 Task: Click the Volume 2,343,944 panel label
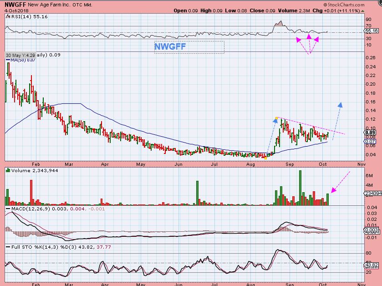tap(34, 170)
